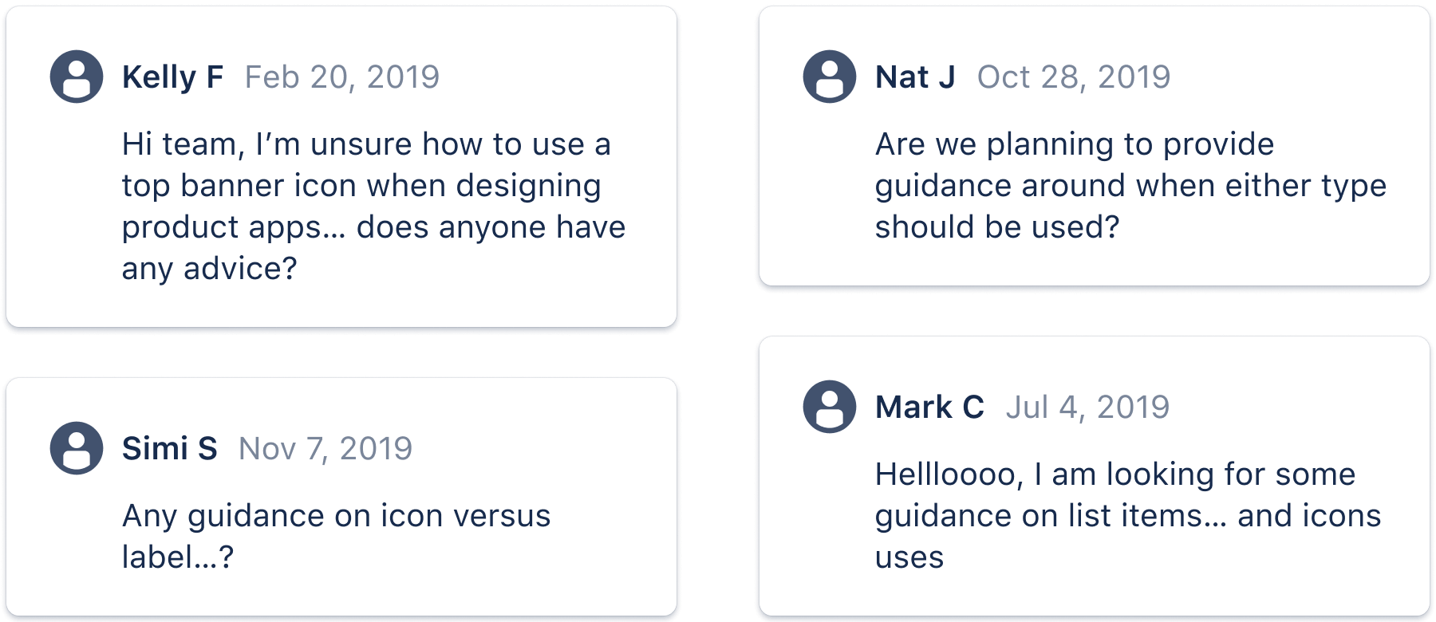Click the Feb 20, 2019 timestamp

[341, 77]
